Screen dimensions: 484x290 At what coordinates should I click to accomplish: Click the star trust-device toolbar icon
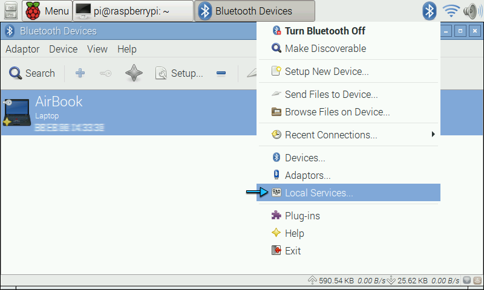click(x=134, y=73)
